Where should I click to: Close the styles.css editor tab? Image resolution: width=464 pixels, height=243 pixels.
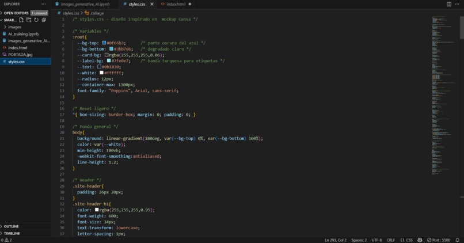pyautogui.click(x=152, y=4)
